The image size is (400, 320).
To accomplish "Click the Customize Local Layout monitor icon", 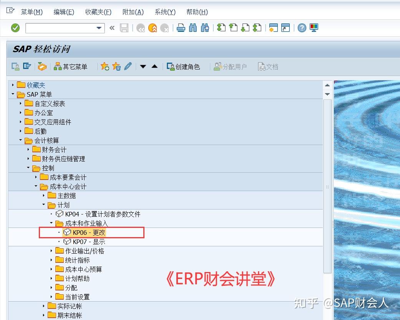I will click(314, 28).
